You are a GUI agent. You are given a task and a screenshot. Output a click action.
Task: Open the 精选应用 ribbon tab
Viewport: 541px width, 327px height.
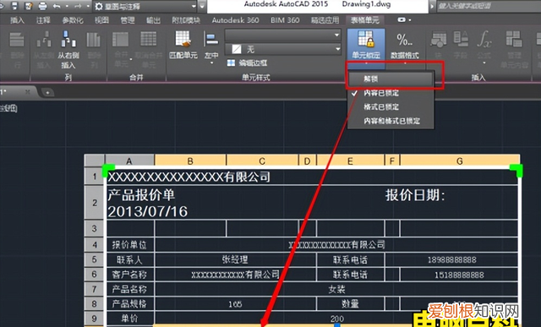point(325,20)
